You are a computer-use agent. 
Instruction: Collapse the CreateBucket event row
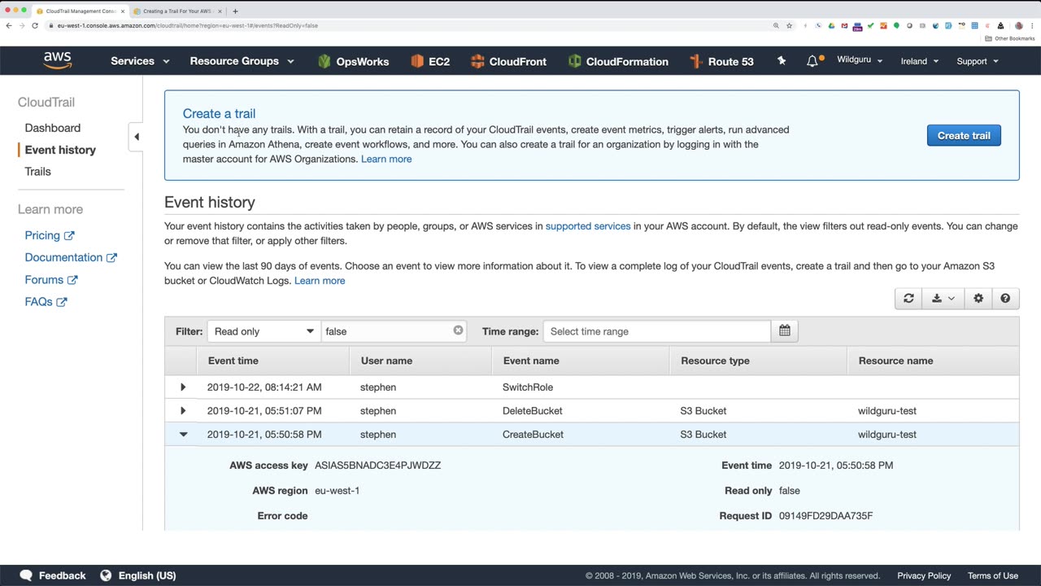[x=183, y=435]
